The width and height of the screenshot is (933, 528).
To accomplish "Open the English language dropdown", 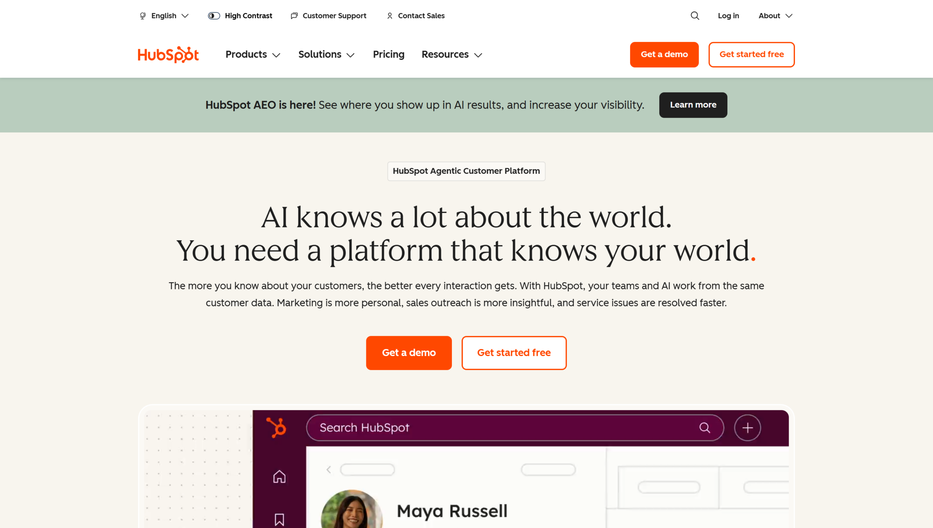I will 164,16.
